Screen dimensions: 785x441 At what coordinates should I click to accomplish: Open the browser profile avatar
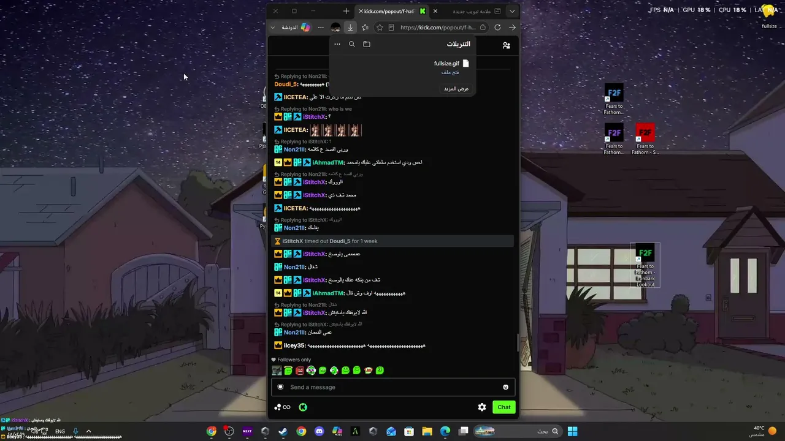(335, 28)
